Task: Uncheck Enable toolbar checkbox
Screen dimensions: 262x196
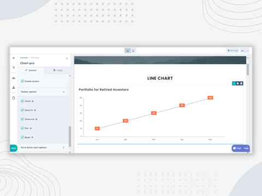Action: coord(22,81)
